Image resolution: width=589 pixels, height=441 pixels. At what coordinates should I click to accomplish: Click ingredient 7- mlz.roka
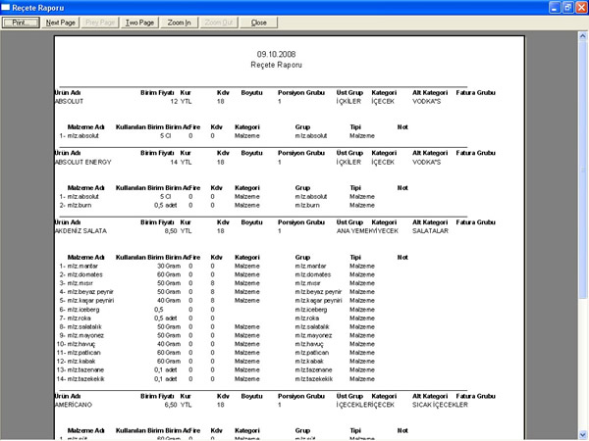point(75,318)
